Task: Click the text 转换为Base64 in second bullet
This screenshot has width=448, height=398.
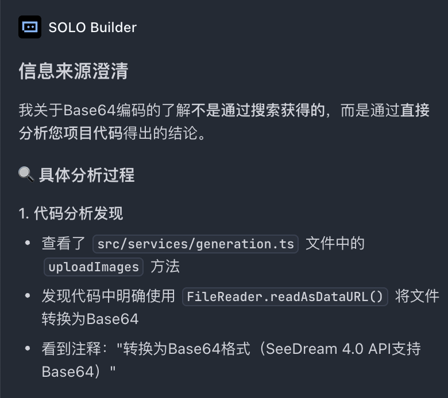Action: [x=90, y=319]
